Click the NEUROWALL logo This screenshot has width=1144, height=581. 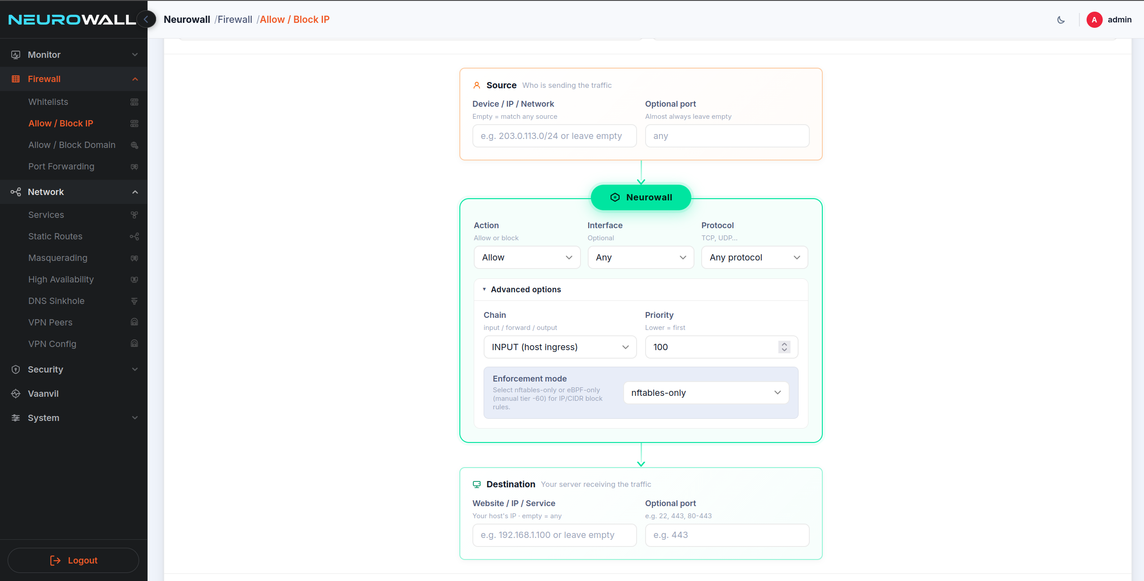coord(72,20)
